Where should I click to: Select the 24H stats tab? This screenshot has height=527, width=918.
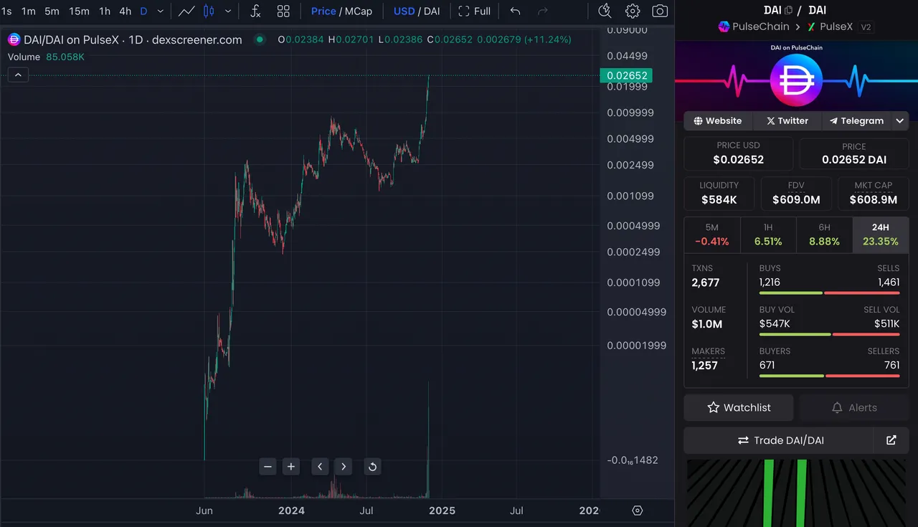[x=881, y=234]
